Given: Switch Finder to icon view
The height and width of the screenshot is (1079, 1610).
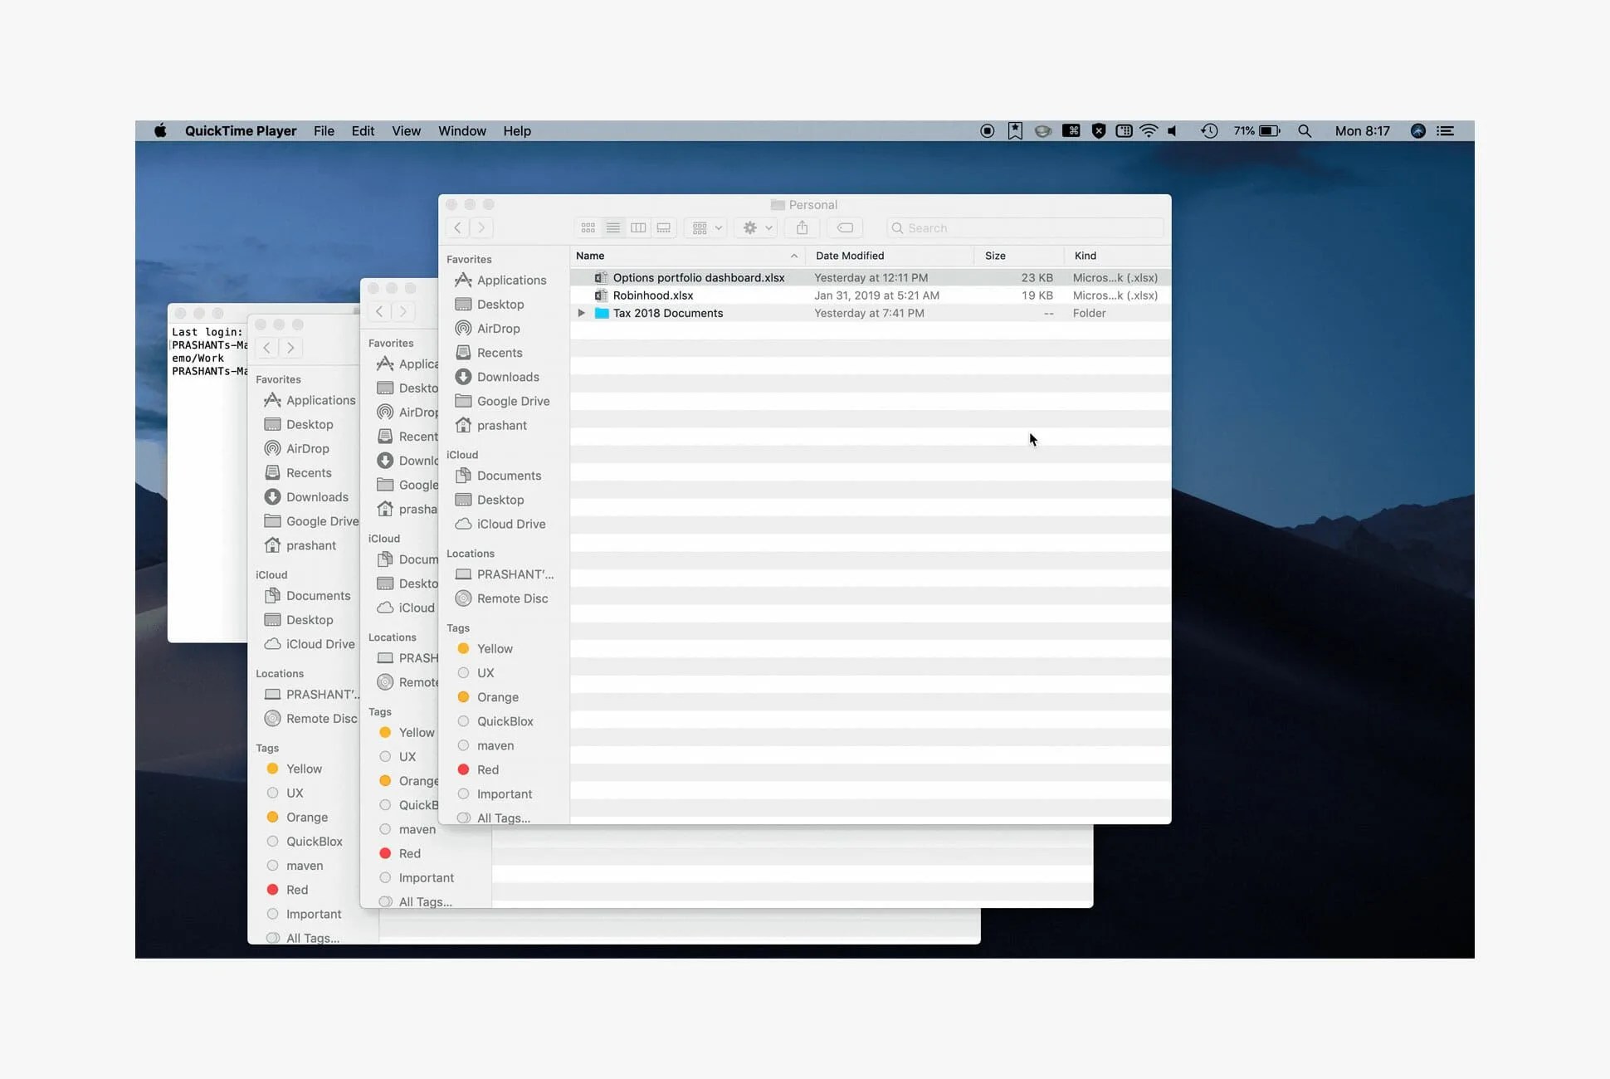Looking at the screenshot, I should coord(588,227).
